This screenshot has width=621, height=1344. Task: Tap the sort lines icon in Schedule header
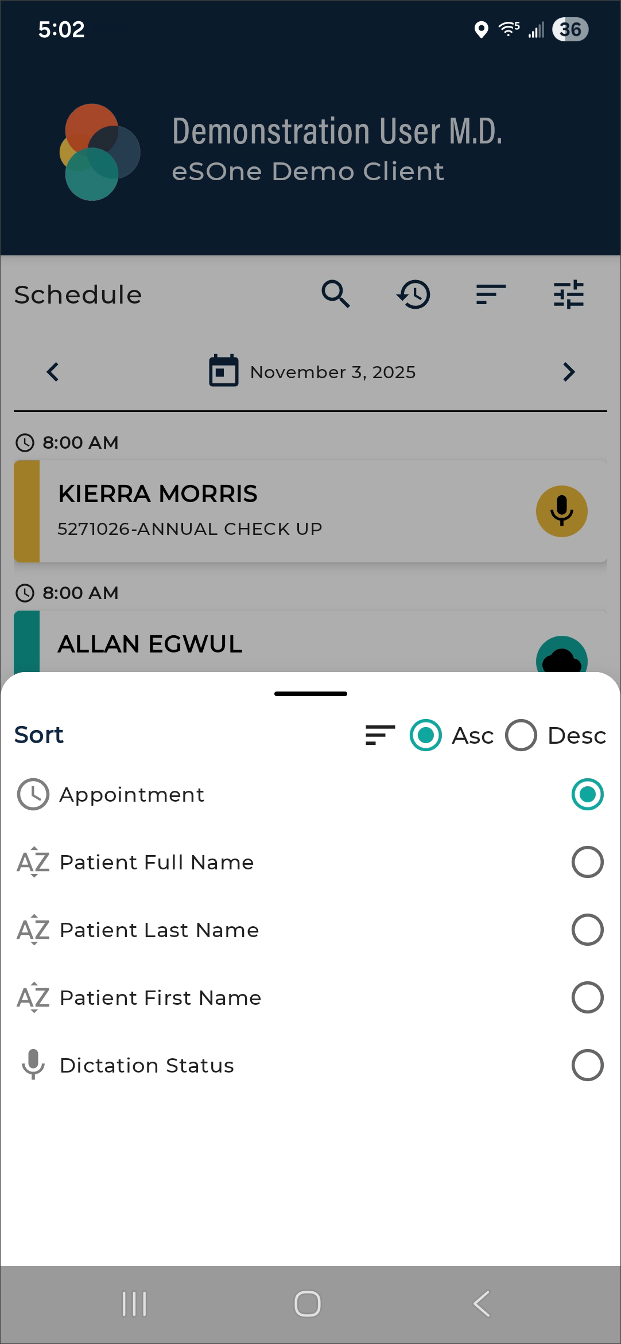pos(491,294)
